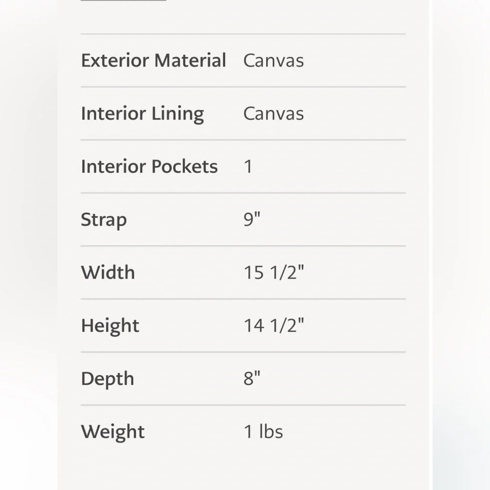This screenshot has width=490, height=490.
Task: Select the Strap label
Action: [104, 220]
